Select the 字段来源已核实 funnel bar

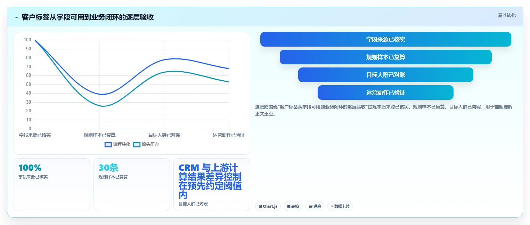coord(386,39)
